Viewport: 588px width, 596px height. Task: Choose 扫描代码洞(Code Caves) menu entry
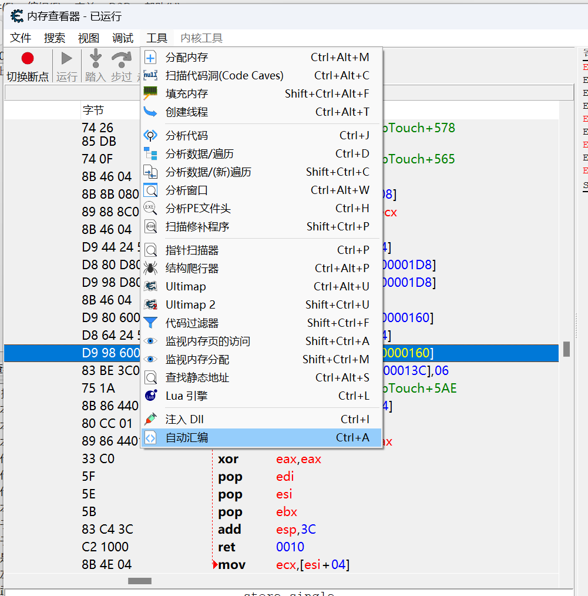(261, 75)
